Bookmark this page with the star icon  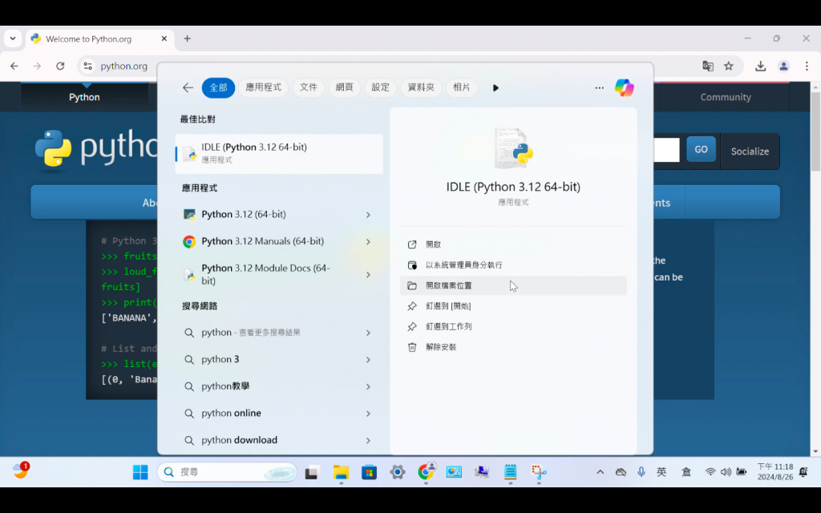click(x=728, y=66)
